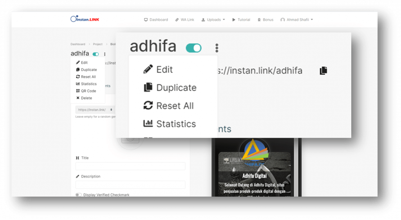The width and height of the screenshot is (401, 220).
Task: Click the Delete X icon
Action: click(78, 98)
